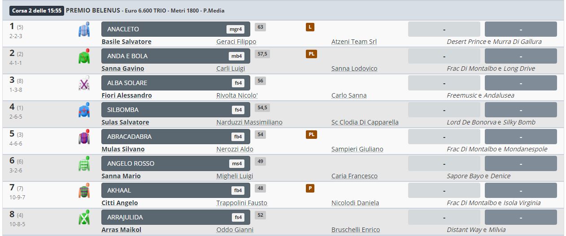Viewport: 566px width, 236px height.
Task: Click the Corsa 2 delle 15:55 race label
Action: pyautogui.click(x=37, y=10)
